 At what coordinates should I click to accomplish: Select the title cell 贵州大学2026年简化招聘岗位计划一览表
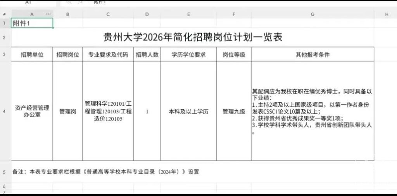point(193,37)
